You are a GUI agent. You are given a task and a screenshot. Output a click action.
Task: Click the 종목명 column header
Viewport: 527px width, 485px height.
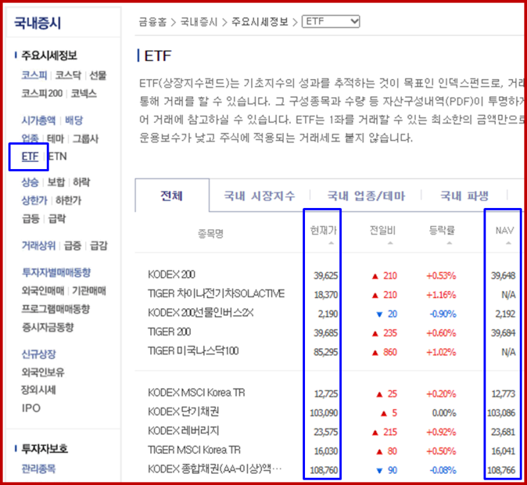(x=211, y=233)
